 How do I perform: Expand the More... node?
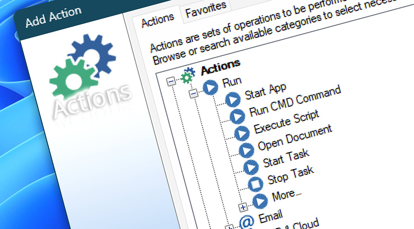click(243, 208)
